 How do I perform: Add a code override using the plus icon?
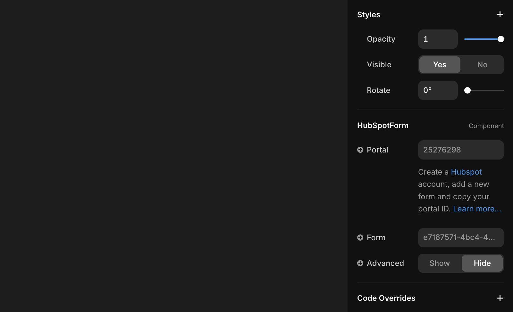coord(500,298)
